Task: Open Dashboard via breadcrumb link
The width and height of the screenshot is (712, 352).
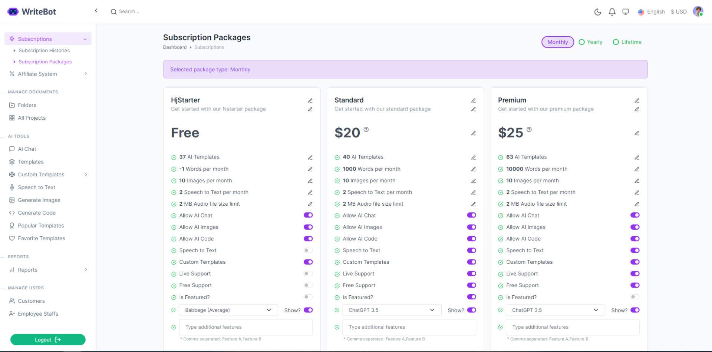Action: click(175, 47)
